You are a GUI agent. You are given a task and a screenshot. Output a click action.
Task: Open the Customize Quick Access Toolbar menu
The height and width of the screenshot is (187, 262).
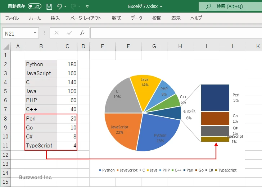click(87, 6)
